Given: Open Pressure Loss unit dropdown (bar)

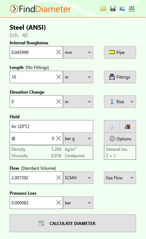Looking at the screenshot, I should (78, 203).
